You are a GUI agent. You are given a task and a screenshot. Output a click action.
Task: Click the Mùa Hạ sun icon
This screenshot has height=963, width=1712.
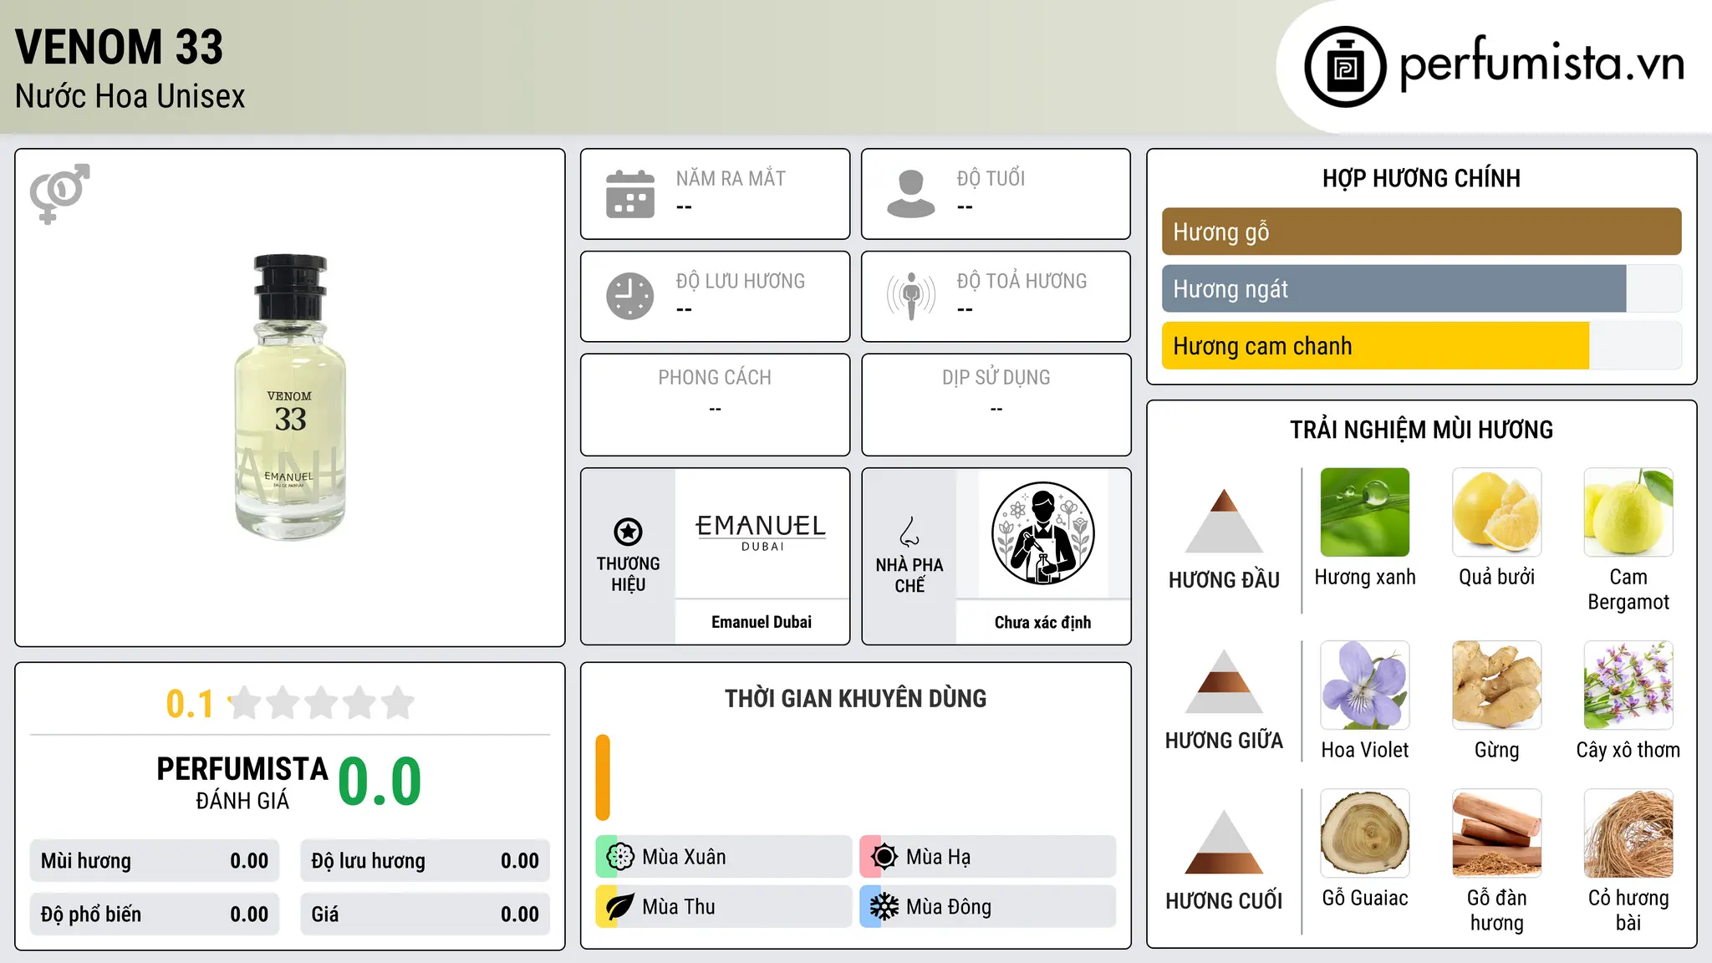click(x=884, y=857)
